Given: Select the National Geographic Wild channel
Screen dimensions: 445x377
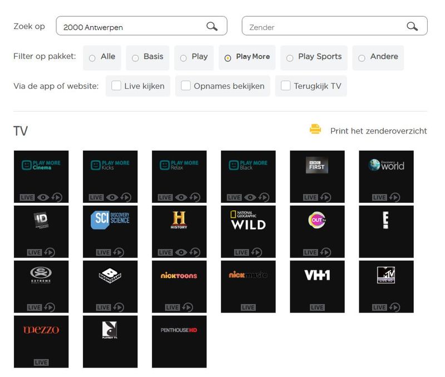Looking at the screenshot, I should tap(248, 231).
